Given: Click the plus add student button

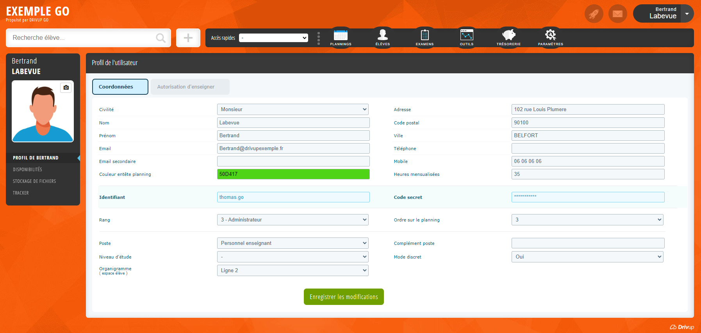Looking at the screenshot, I should pyautogui.click(x=188, y=38).
